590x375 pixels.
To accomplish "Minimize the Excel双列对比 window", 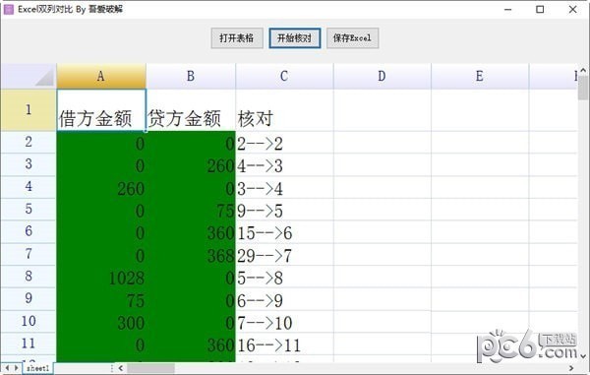I will (508, 10).
